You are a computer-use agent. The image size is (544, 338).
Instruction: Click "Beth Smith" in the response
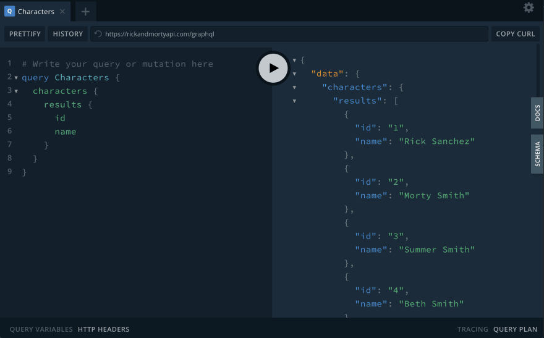point(431,303)
